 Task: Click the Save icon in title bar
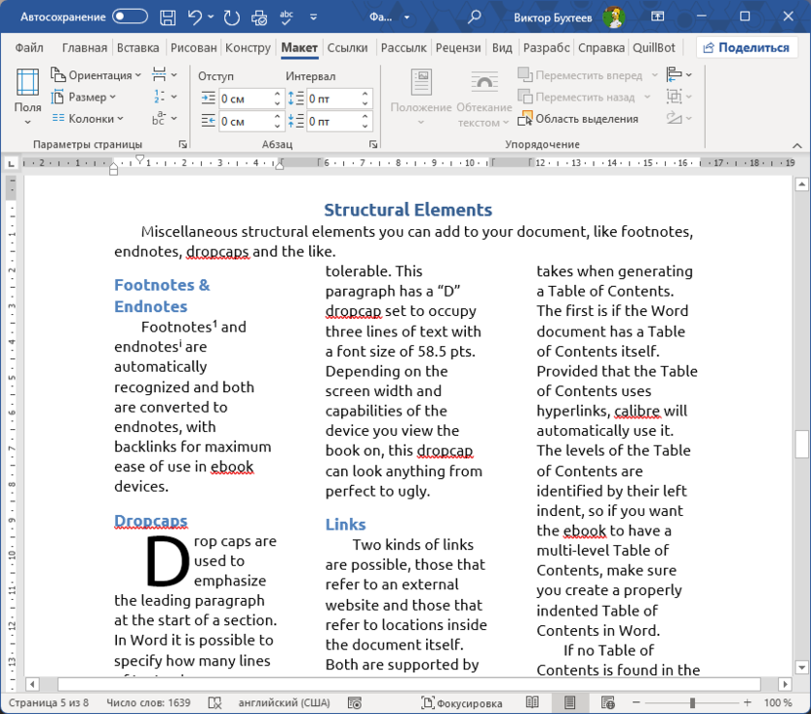168,17
